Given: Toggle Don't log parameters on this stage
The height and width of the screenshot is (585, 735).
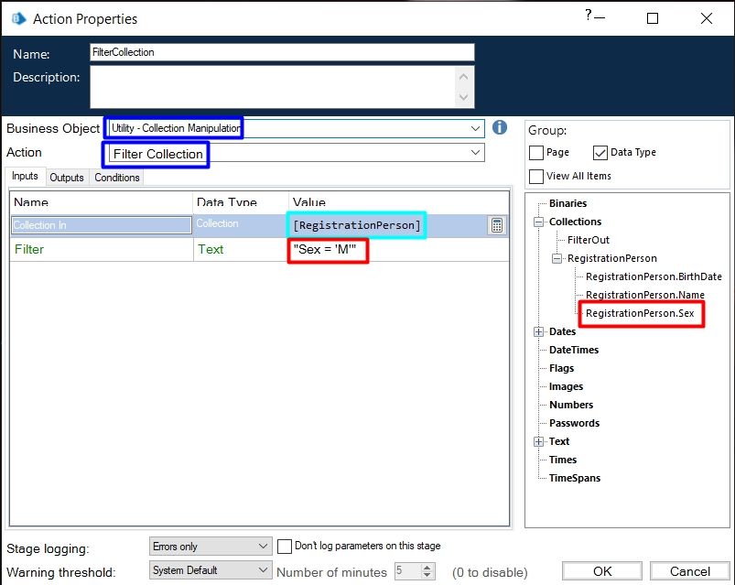Looking at the screenshot, I should (284, 547).
